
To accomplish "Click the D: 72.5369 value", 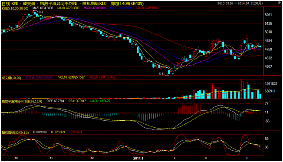I will (x=58, y=132).
